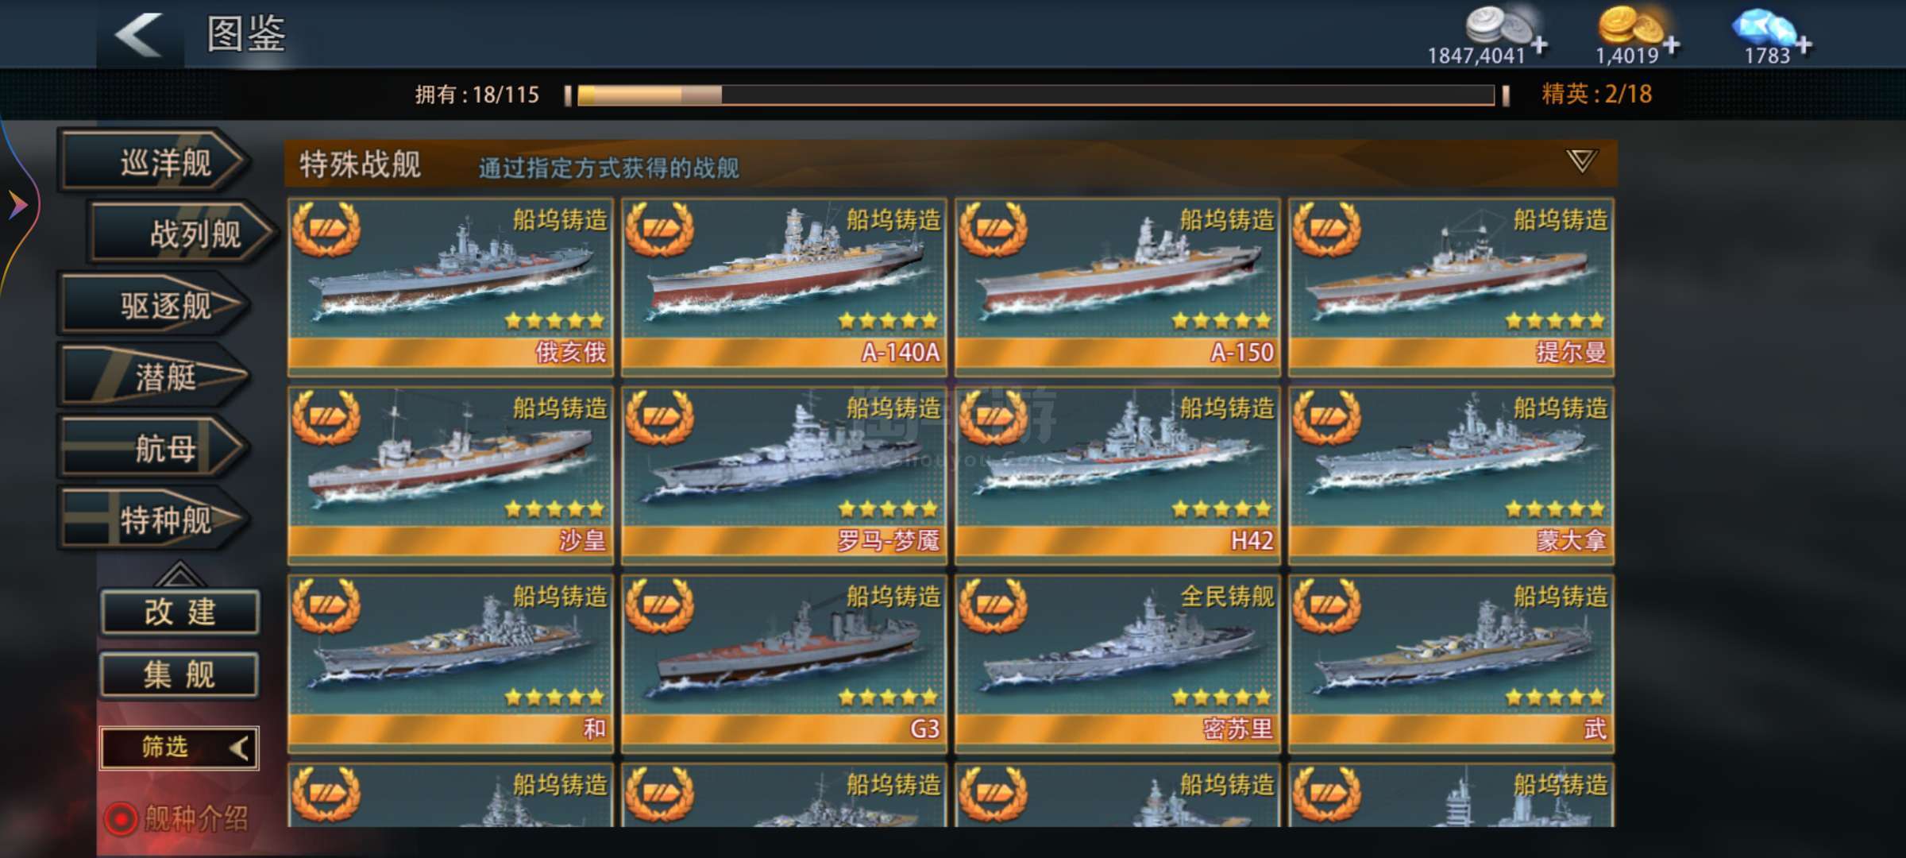Click the 集舰 button
The width and height of the screenshot is (1906, 858).
point(180,675)
